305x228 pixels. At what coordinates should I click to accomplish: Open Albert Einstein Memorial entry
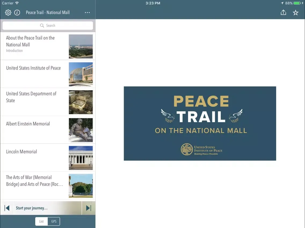[x=48, y=130]
